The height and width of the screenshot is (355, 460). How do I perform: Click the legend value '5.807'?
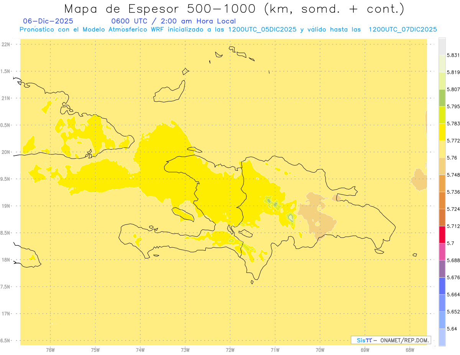[453, 89]
